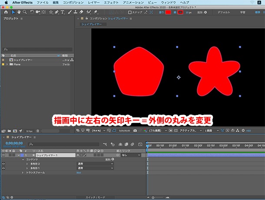Select the Type tool
265x200 pixels.
pos(63,12)
